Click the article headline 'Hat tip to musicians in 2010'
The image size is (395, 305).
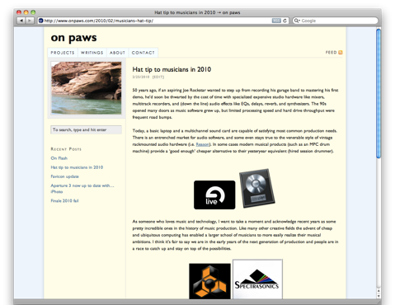tap(172, 69)
